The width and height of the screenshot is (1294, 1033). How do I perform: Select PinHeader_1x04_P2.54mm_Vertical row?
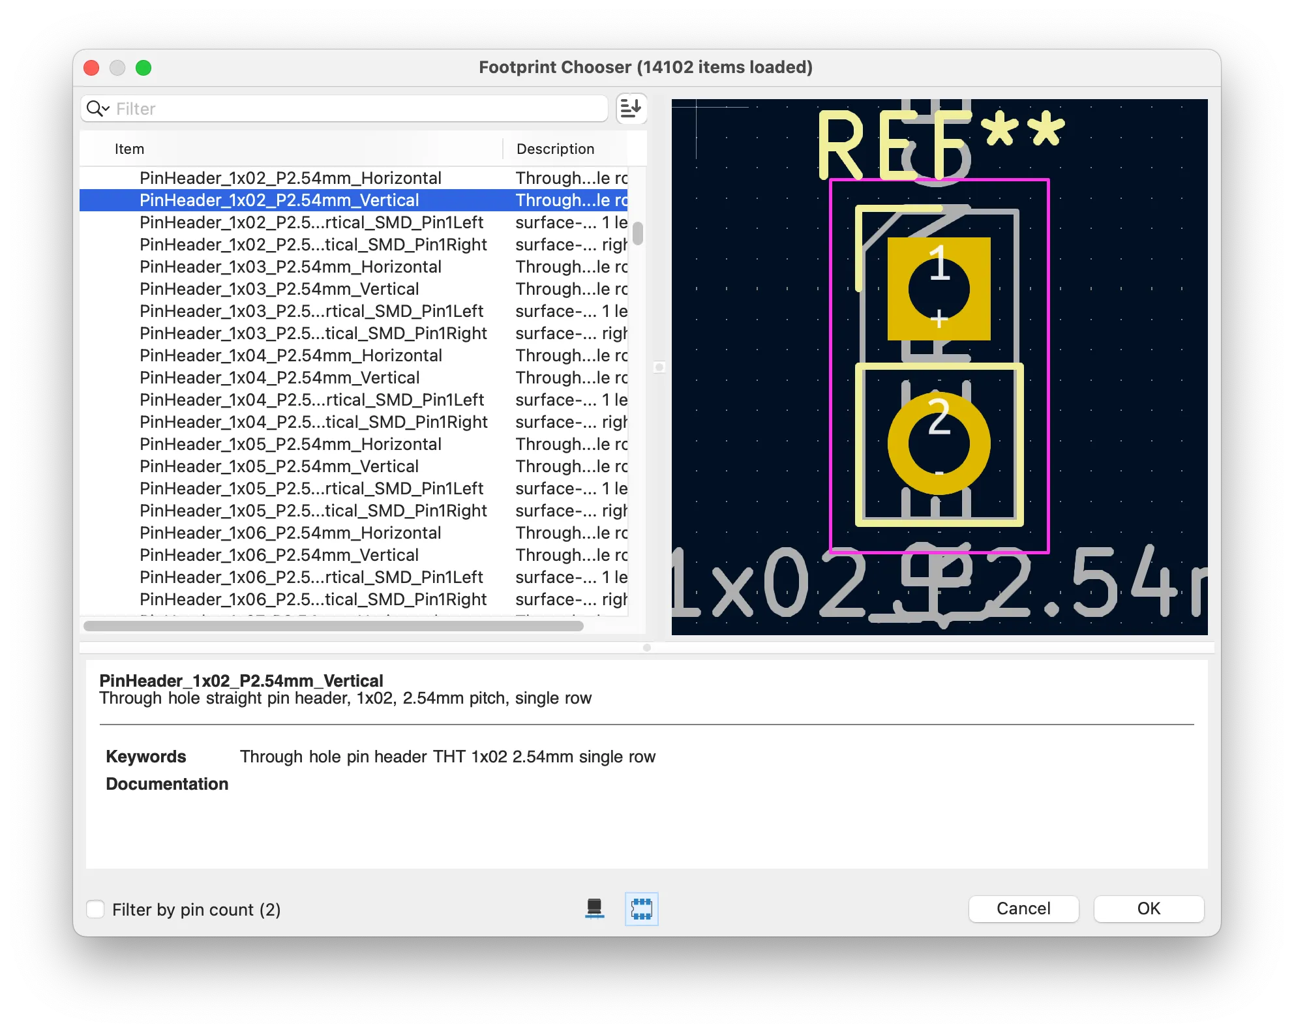pos(354,378)
